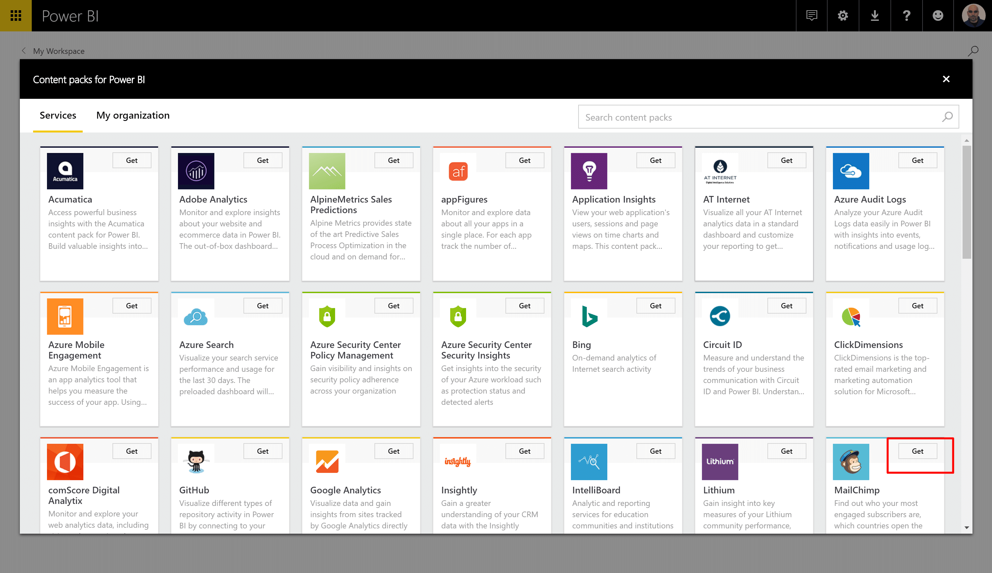The image size is (992, 573).
Task: Open the settings gear in header
Action: pyautogui.click(x=843, y=16)
